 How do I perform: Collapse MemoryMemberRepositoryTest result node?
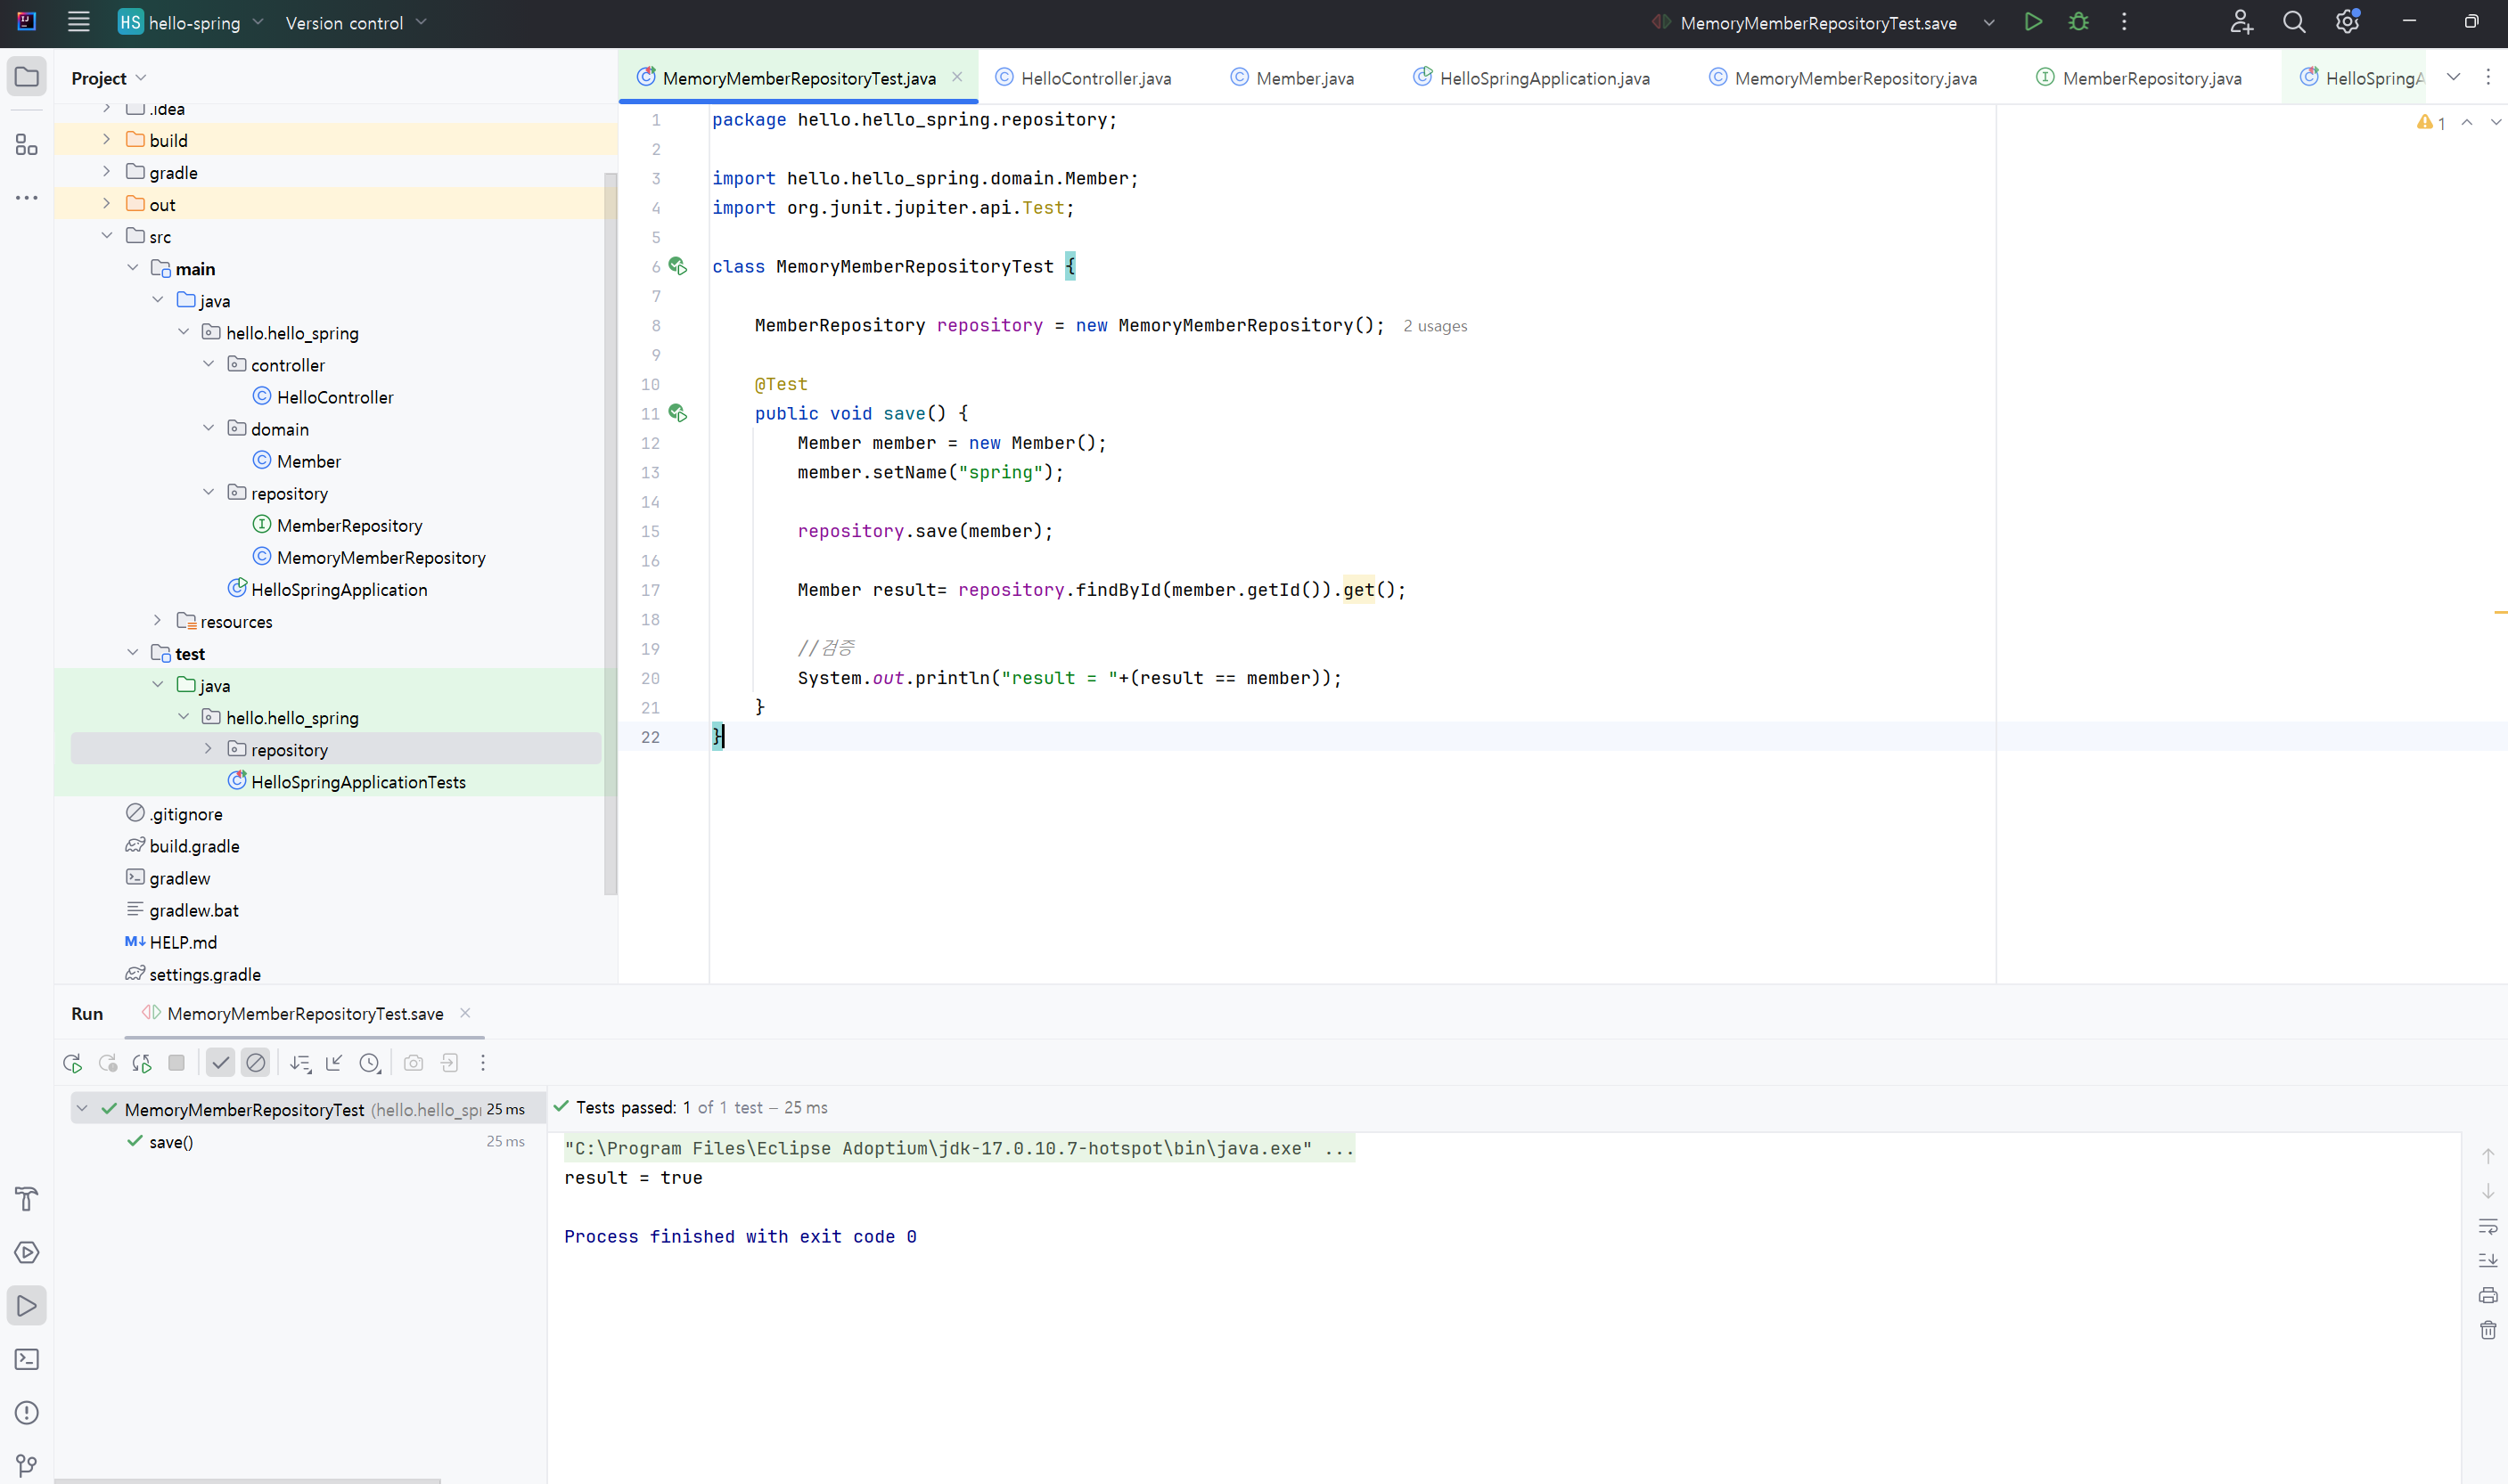point(82,1109)
